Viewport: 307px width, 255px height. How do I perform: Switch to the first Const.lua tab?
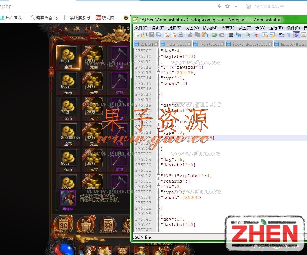[x=176, y=44]
